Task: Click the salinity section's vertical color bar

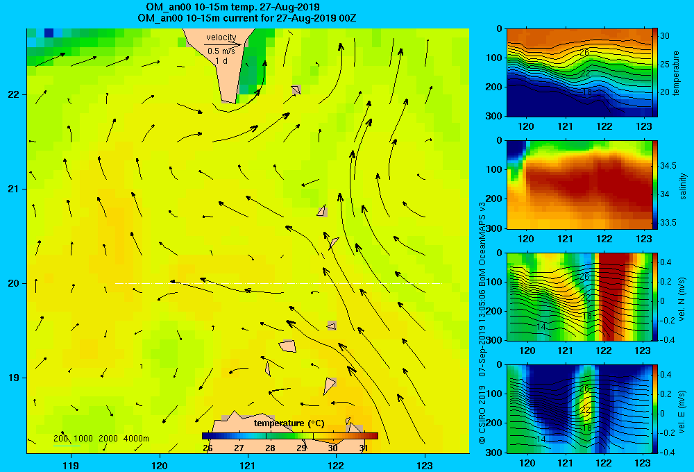Action: 655,185
